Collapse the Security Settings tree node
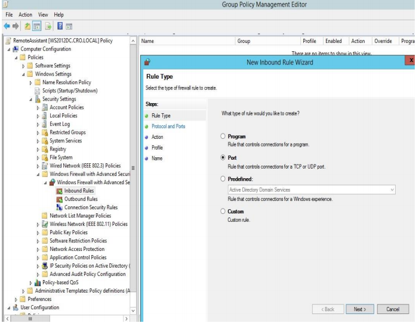416x323 pixels. coord(30,99)
